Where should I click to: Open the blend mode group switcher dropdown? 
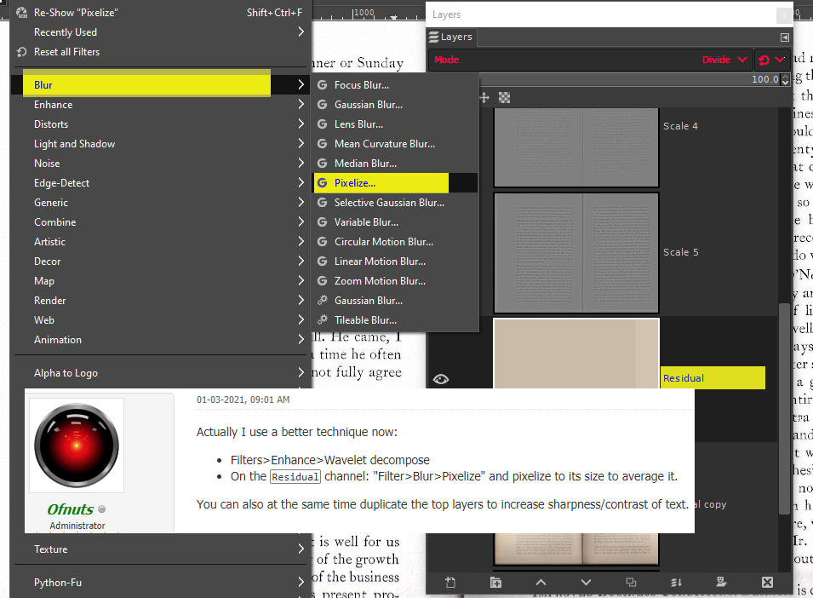pyautogui.click(x=771, y=60)
